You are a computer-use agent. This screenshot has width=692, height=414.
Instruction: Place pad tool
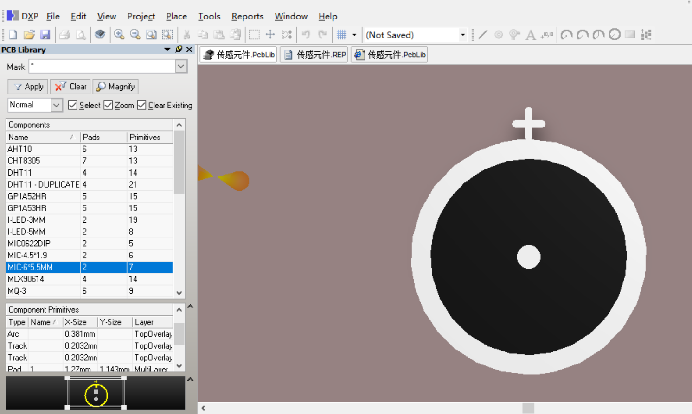pos(499,35)
